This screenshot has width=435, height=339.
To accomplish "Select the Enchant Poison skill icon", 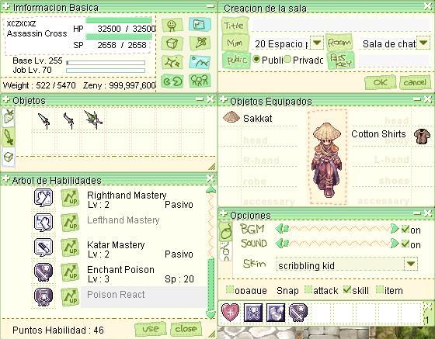I will [x=43, y=272].
